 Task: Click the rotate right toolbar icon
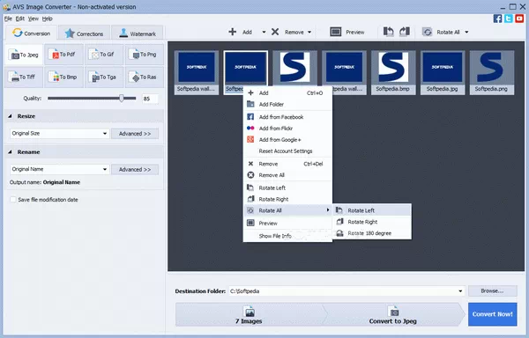[405, 32]
